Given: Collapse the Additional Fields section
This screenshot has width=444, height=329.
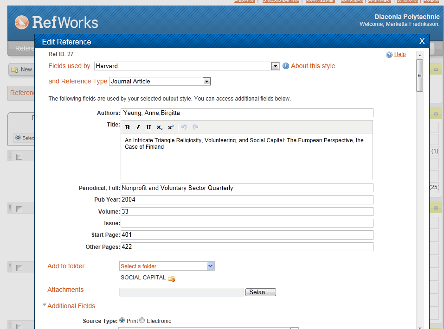Looking at the screenshot, I should [45, 305].
